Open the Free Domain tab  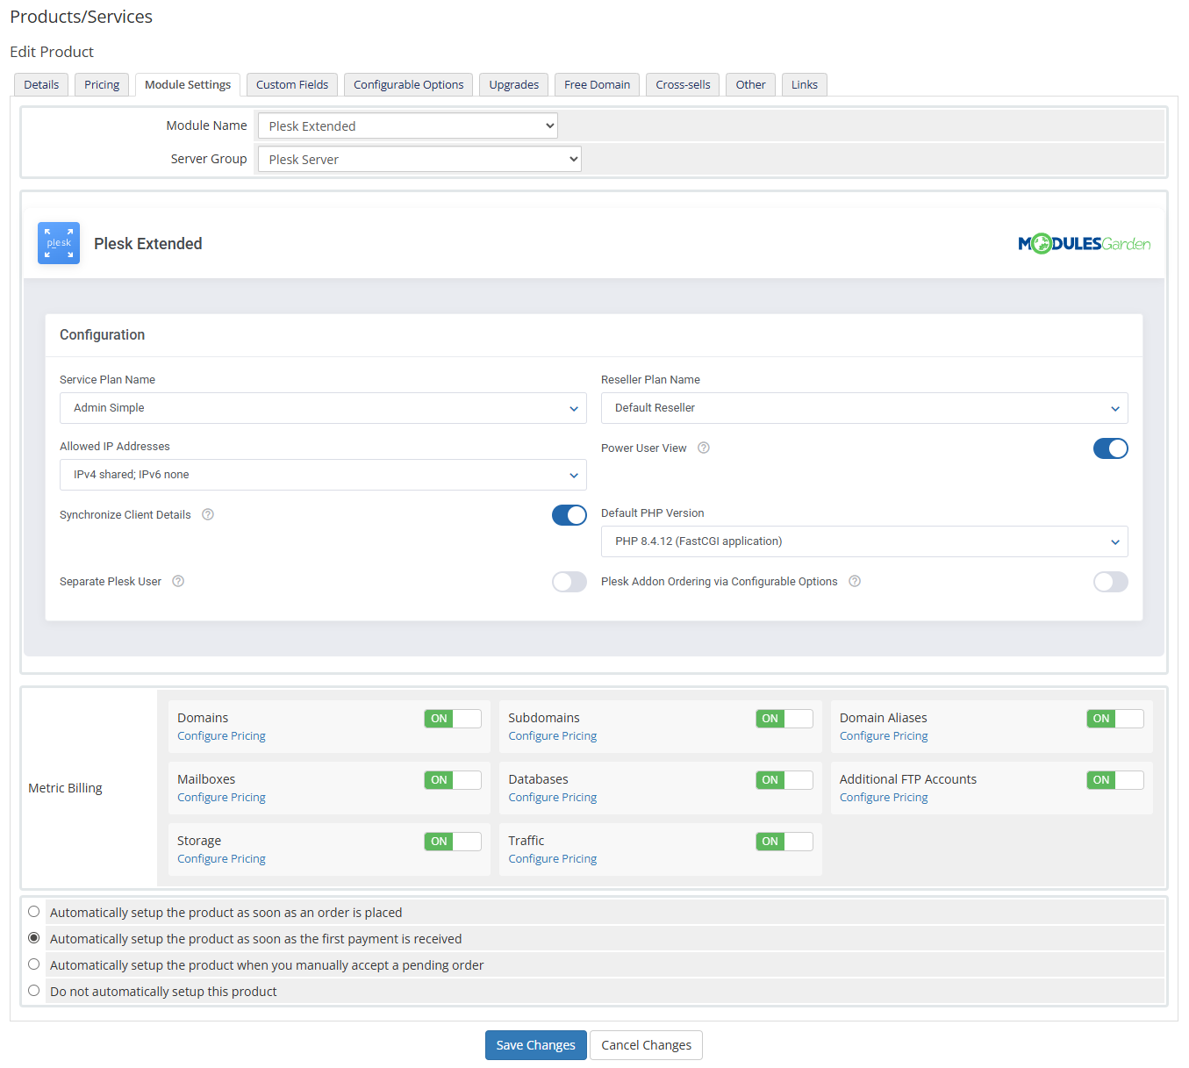coord(597,84)
